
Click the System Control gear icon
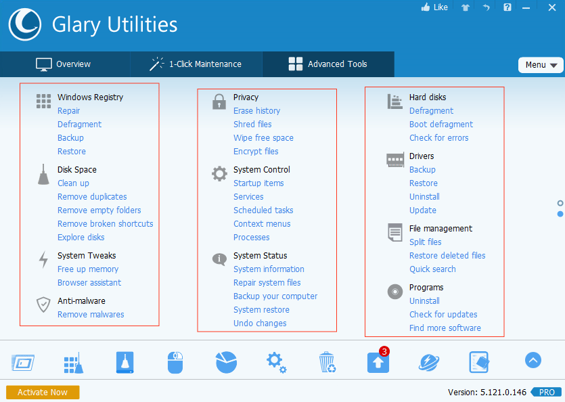tap(219, 174)
